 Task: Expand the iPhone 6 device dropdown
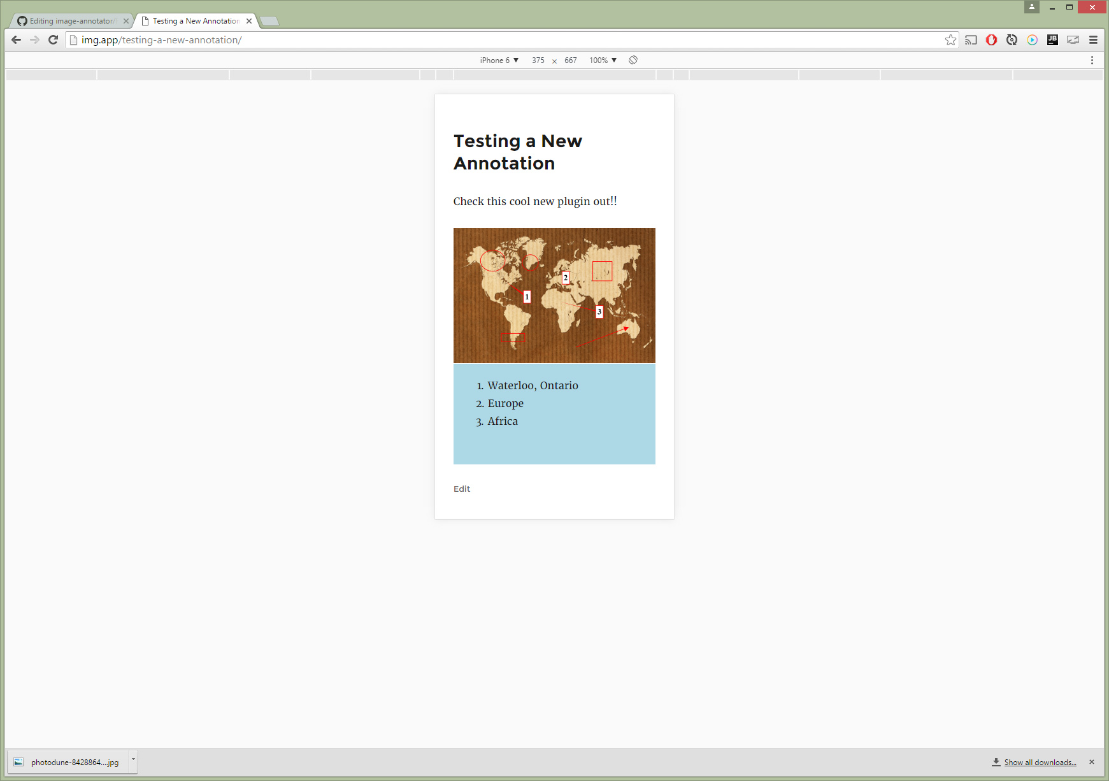(499, 61)
